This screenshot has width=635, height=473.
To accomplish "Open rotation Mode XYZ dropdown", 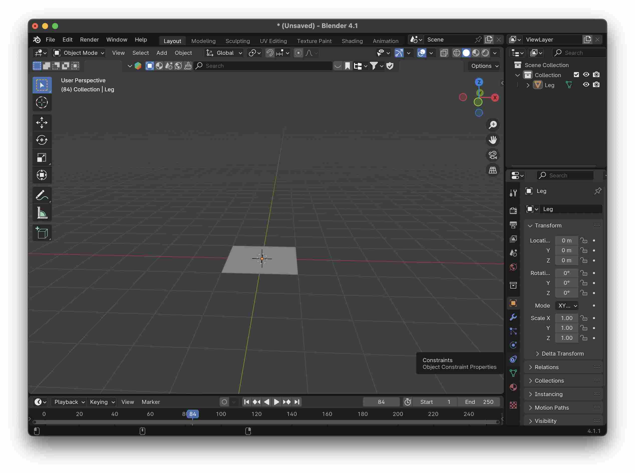I will [567, 306].
